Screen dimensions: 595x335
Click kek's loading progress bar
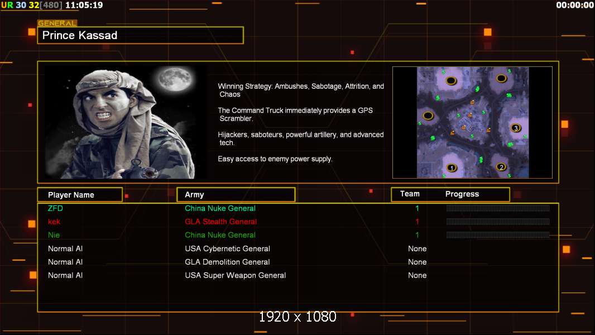click(x=498, y=221)
